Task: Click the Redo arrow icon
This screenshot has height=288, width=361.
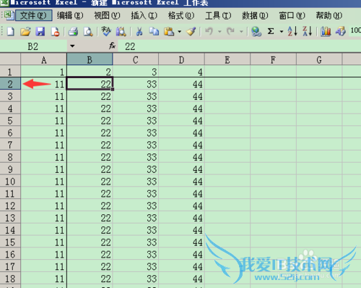Action: pyautogui.click(x=230, y=31)
